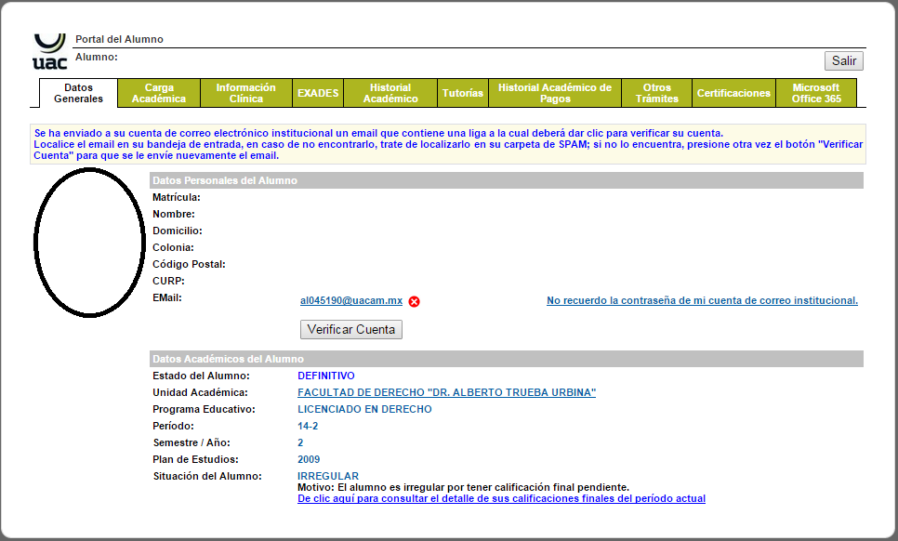Switch to the Carga Académica tab
Viewport: 898px width, 541px height.
(x=159, y=93)
